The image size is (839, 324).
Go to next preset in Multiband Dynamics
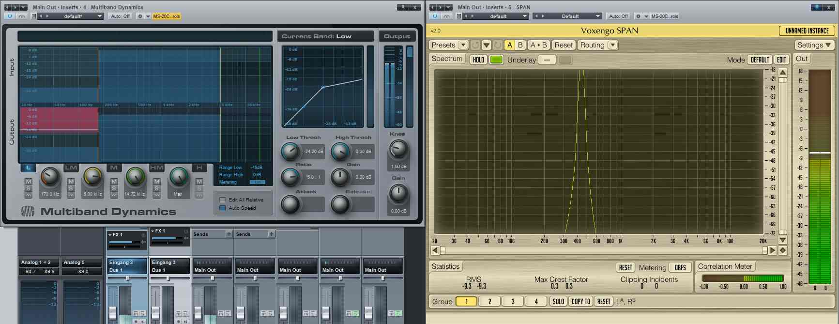[x=47, y=16]
